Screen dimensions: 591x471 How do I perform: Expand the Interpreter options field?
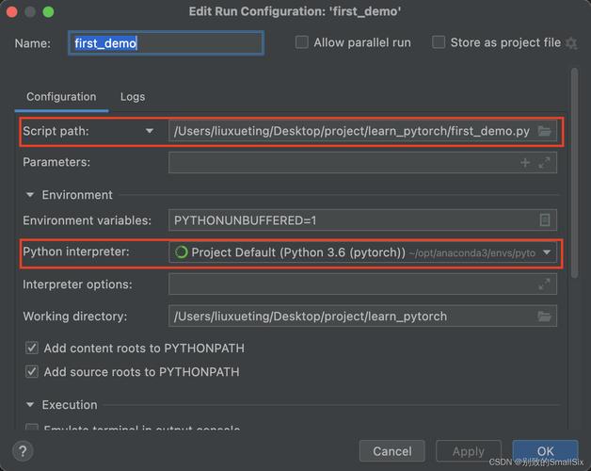544,284
